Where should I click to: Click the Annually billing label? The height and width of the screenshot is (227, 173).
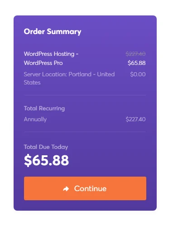(35, 119)
